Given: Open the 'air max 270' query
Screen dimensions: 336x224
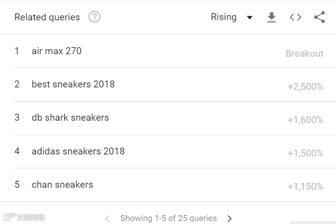Looking at the screenshot, I should (56, 51).
